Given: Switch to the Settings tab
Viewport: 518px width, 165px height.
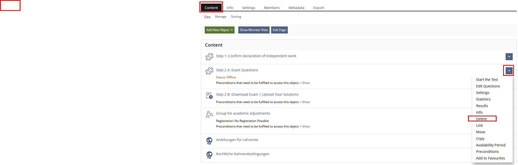Looking at the screenshot, I should tap(248, 8).
